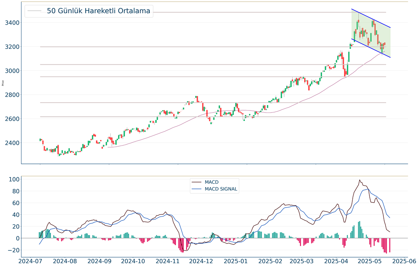Viewport: 418px width, 266px height.
Task: Click the 2400 price axis label
Action: pos(12,143)
